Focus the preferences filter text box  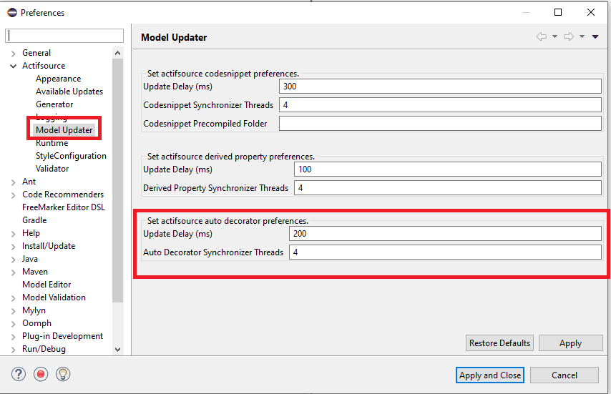(64, 36)
